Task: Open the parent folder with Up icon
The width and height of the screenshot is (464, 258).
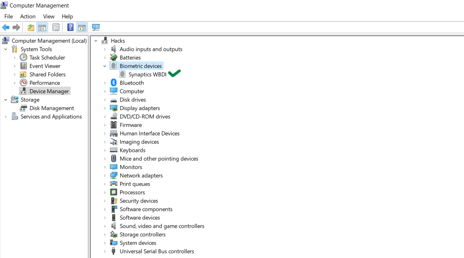Action: [30, 27]
